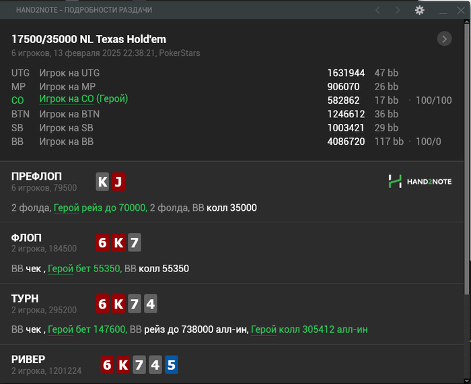This screenshot has width=471, height=384.
Task: Click 'Герой' link in flop action line
Action: 61,269
